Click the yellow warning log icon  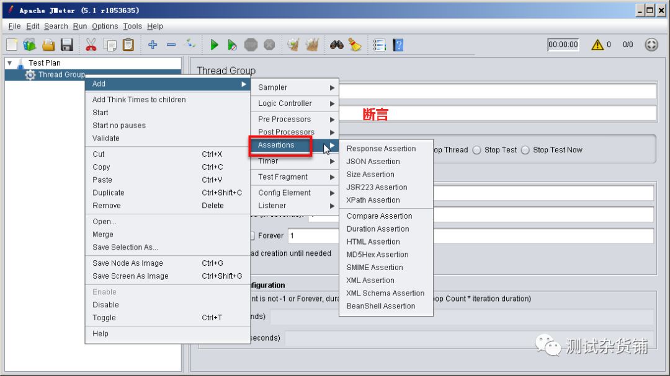point(597,45)
